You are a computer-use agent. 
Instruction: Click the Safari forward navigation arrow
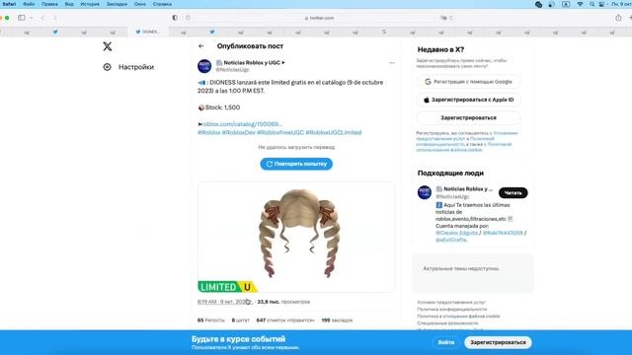pos(55,18)
